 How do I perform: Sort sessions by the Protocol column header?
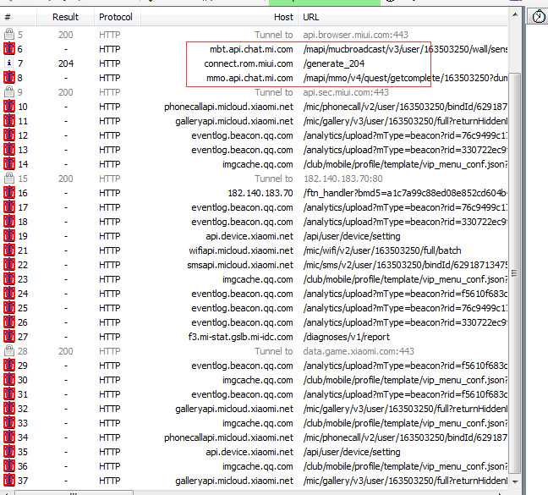[117, 17]
